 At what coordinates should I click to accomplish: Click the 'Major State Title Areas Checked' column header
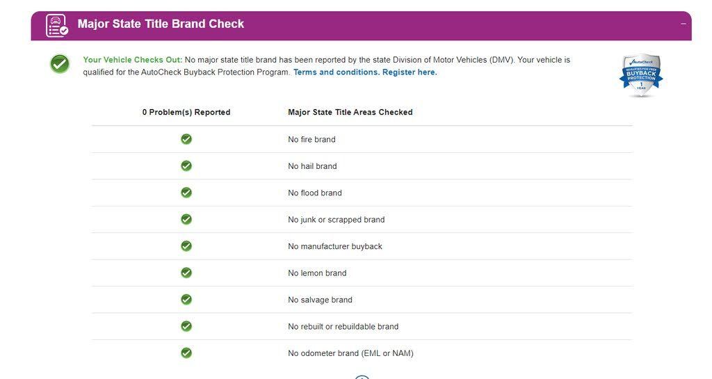(350, 112)
